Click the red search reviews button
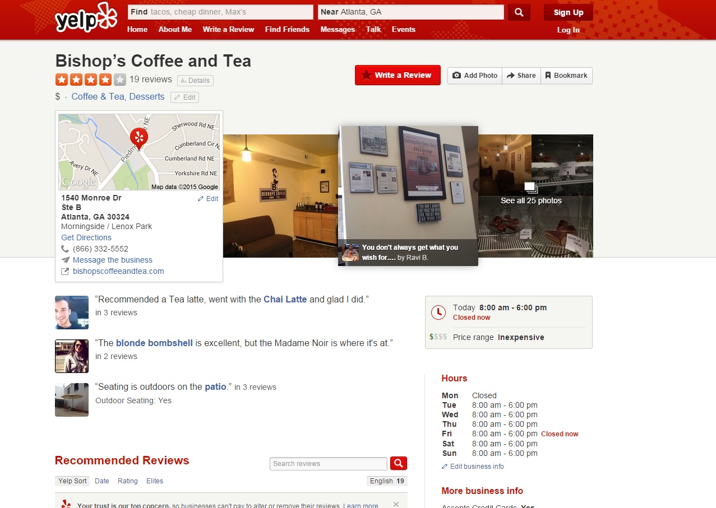The width and height of the screenshot is (716, 508). pyautogui.click(x=398, y=463)
